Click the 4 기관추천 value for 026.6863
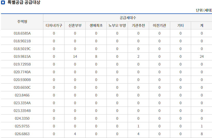 point(138,134)
